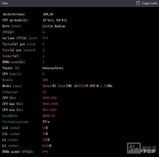The width and height of the screenshot is (159, 157).
Task: Click 'Thread(s) per core:' label
Action: pyautogui.click(x=19, y=44)
